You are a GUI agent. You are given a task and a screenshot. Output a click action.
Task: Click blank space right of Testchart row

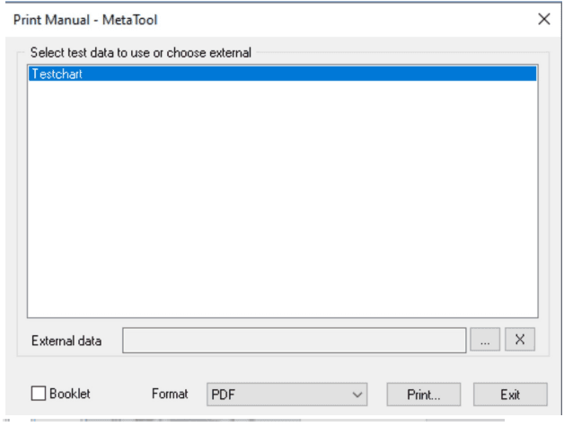click(x=359, y=75)
